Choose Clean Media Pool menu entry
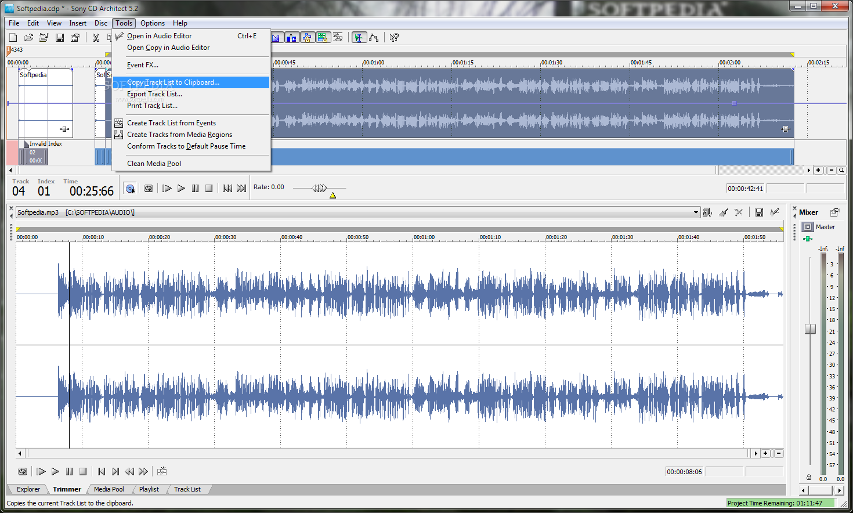The image size is (853, 513). point(191,164)
